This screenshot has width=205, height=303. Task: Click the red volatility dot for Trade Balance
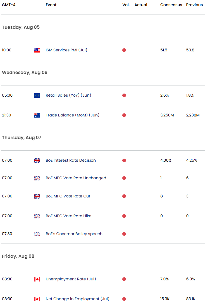tap(124, 115)
